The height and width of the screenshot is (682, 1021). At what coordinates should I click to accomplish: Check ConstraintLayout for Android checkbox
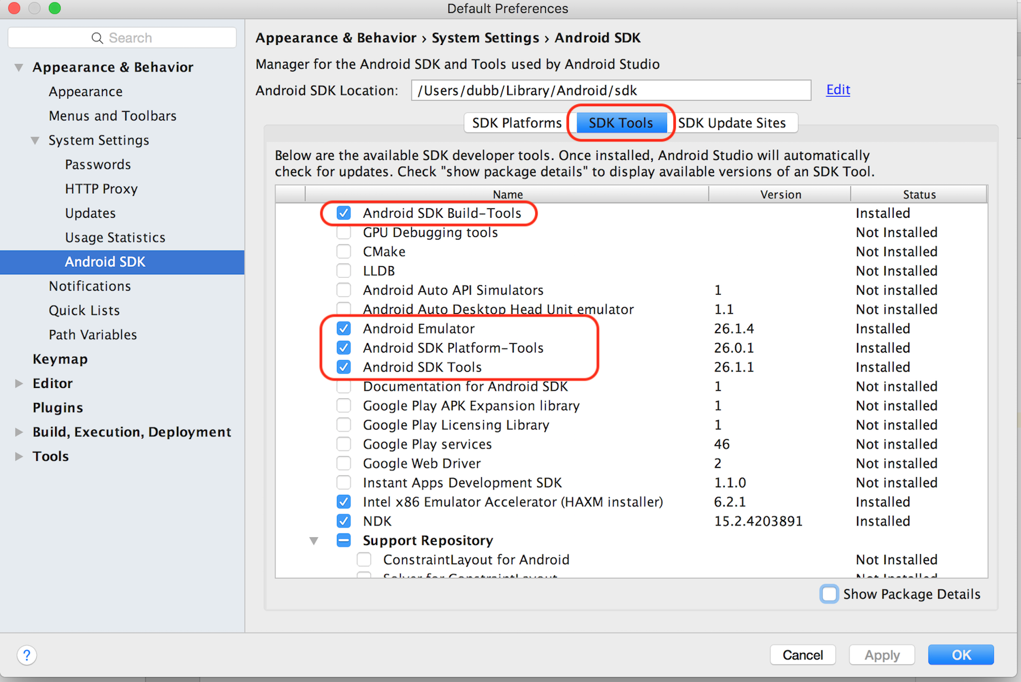pos(364,559)
